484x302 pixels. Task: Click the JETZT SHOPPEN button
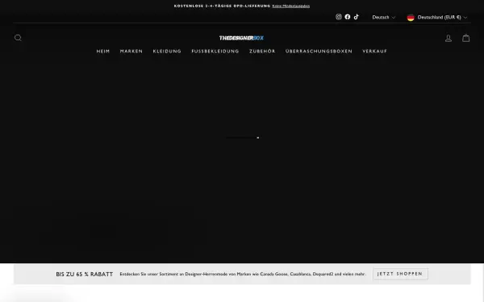400,274
